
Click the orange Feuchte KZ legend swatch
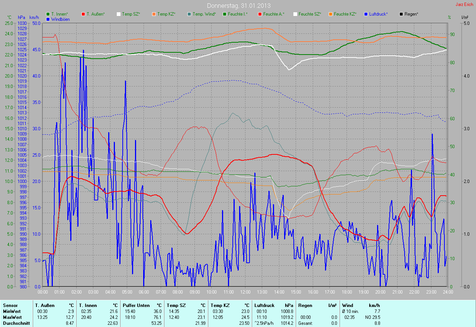tap(331, 14)
